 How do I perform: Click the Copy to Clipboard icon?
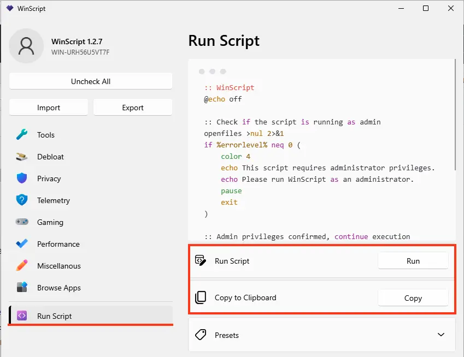[201, 297]
